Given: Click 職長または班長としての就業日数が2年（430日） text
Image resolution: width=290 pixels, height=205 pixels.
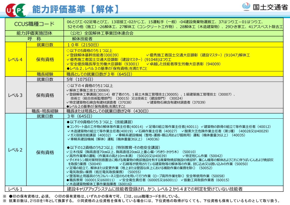Looking at the screenshot, I should (108, 111).
